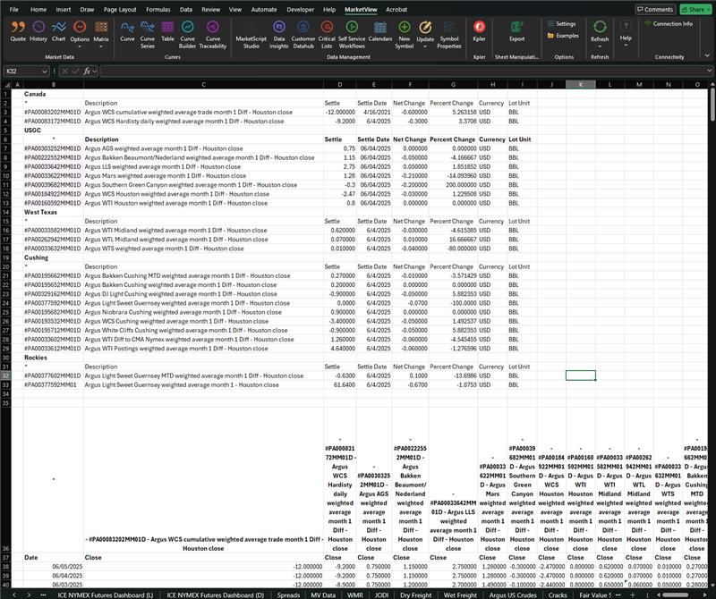
Task: Select cell with Argus Mars weighted average description
Action: click(x=203, y=175)
